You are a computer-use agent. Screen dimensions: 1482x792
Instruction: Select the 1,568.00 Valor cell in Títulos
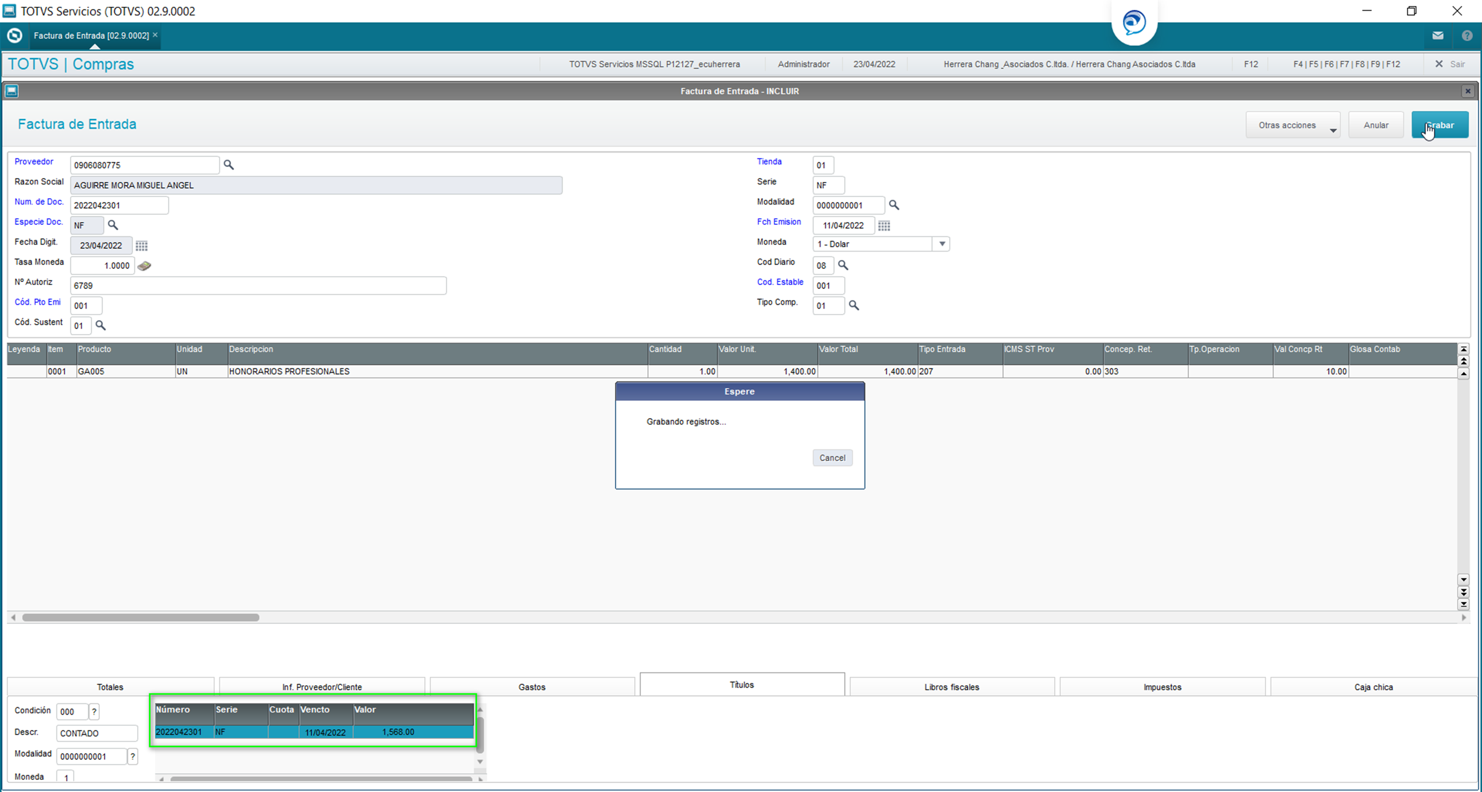(413, 732)
